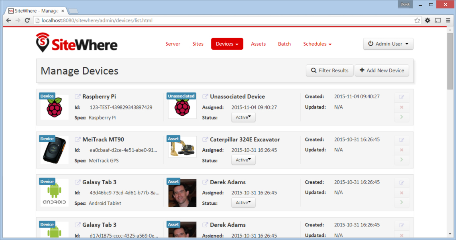Image resolution: width=456 pixels, height=240 pixels.
Task: Click the vertical page scrollbar thumb
Action: [x=450, y=61]
